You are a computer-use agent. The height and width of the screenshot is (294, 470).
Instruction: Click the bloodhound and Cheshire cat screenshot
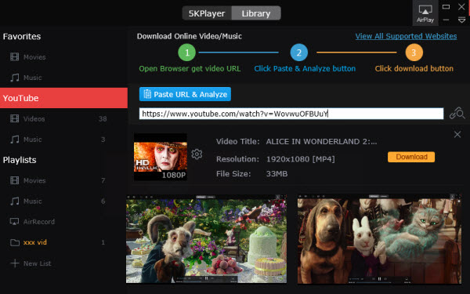pyautogui.click(x=379, y=239)
